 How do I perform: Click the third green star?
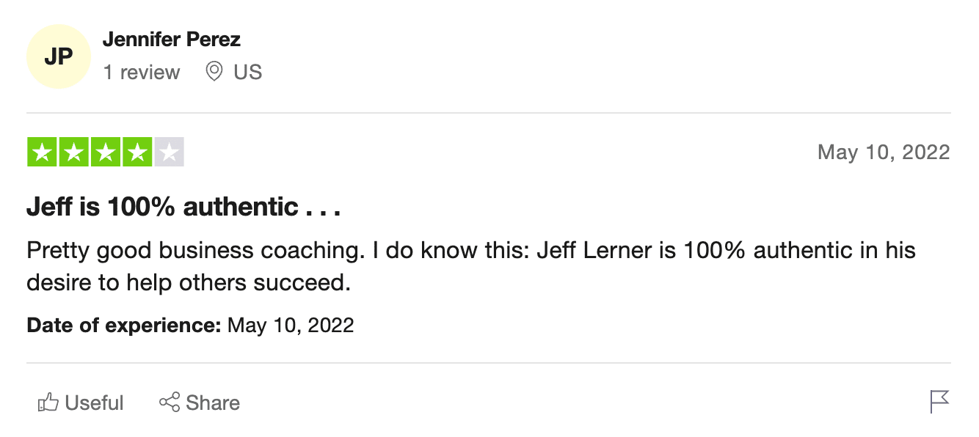click(106, 152)
